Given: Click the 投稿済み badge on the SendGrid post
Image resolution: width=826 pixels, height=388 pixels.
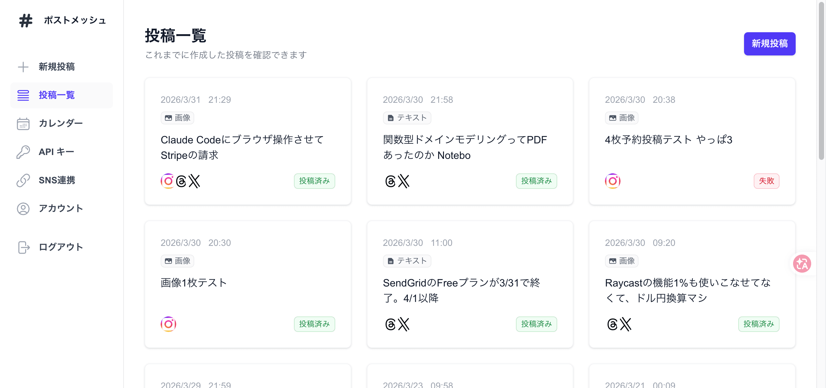Looking at the screenshot, I should click(537, 324).
